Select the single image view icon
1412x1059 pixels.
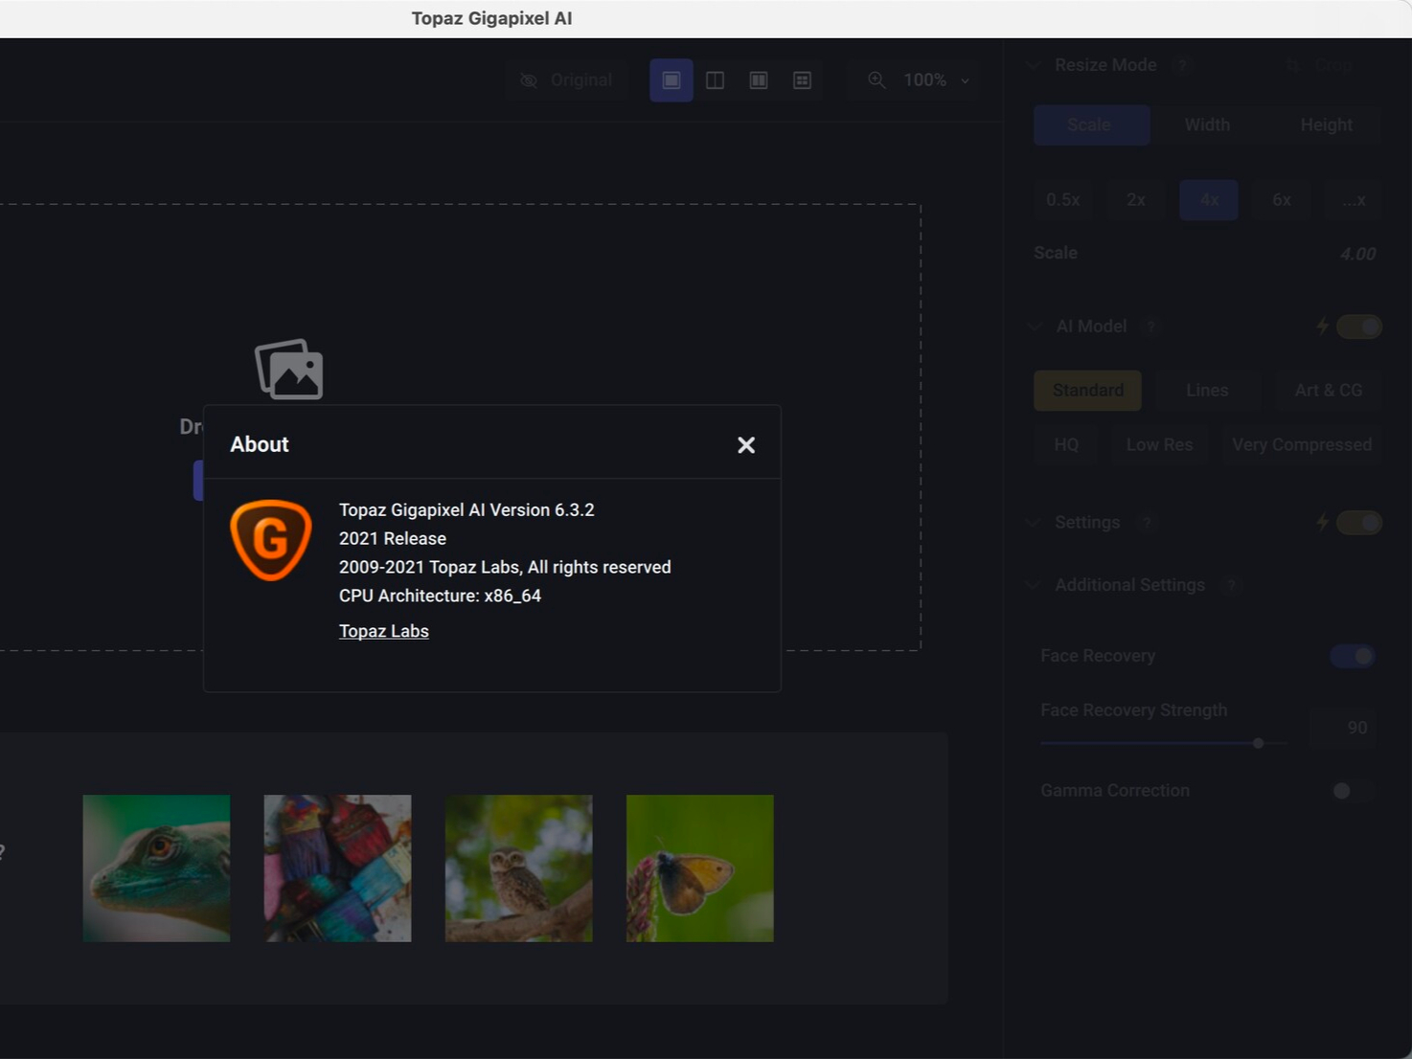(671, 80)
